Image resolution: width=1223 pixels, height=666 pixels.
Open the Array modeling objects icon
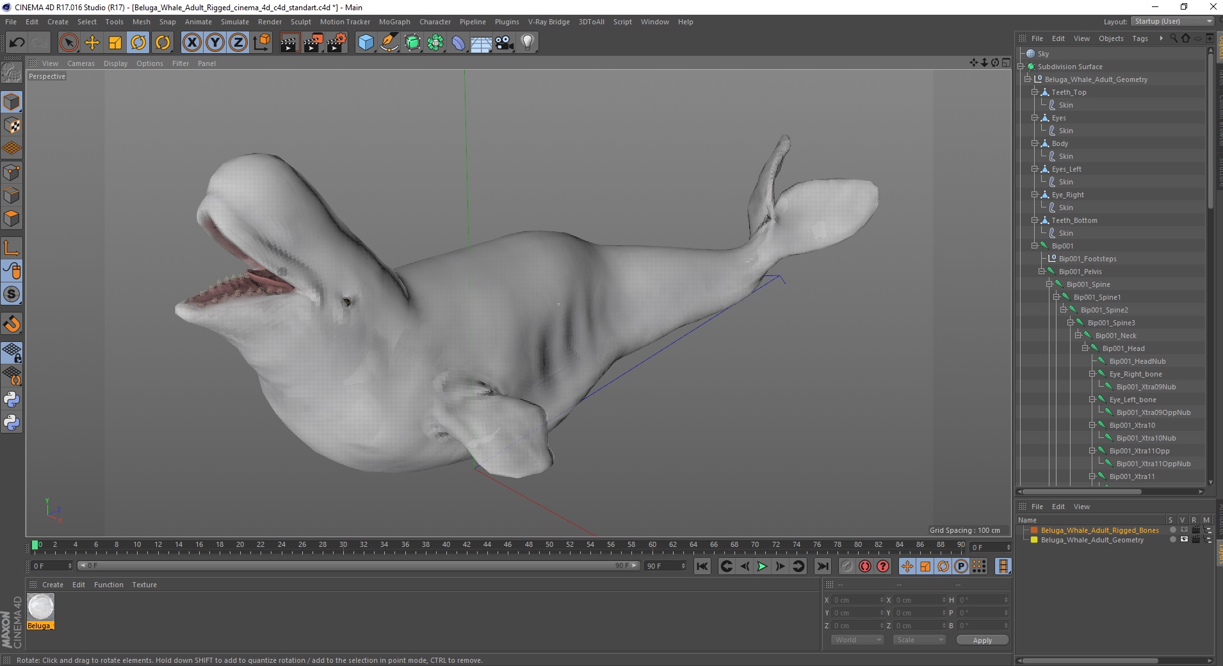[435, 43]
